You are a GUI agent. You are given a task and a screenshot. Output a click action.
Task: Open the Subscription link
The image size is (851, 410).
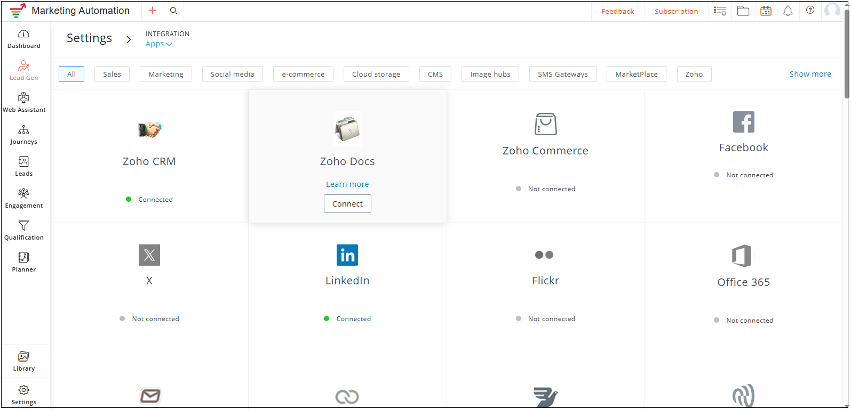(x=676, y=11)
